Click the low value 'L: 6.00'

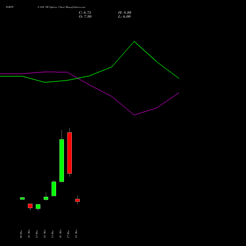click(124, 17)
